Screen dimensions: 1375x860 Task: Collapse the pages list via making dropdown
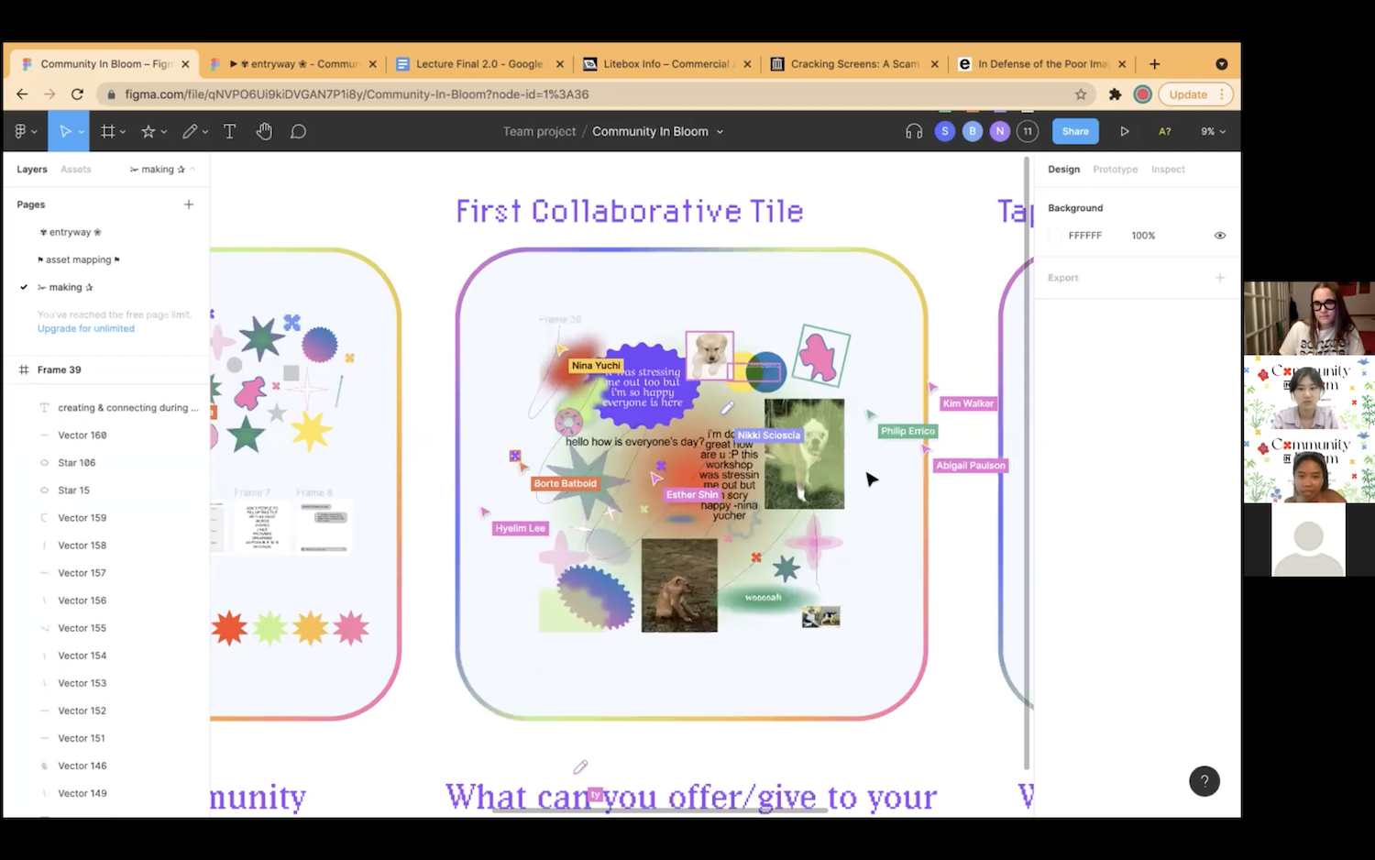(x=162, y=169)
